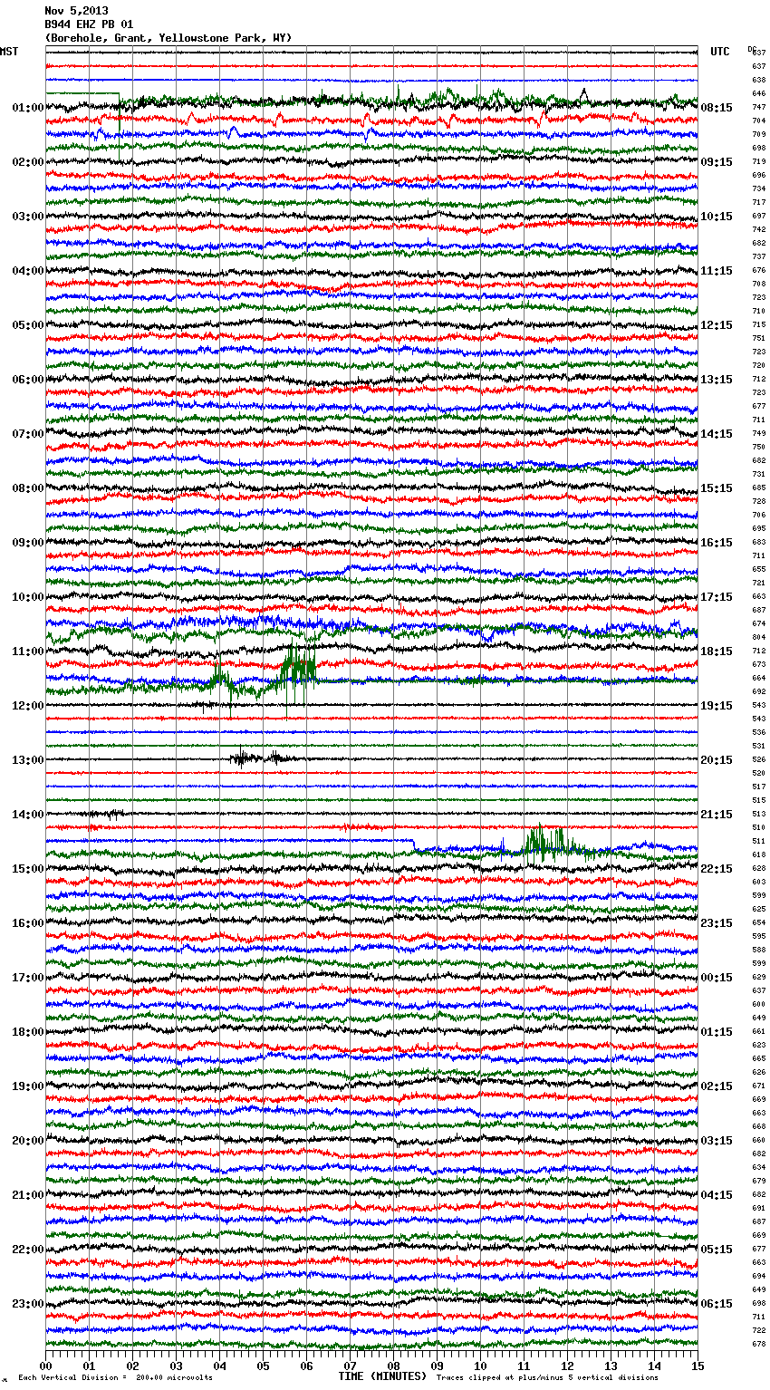Click the '200.00 microvolts' vertical division note

point(174,1377)
